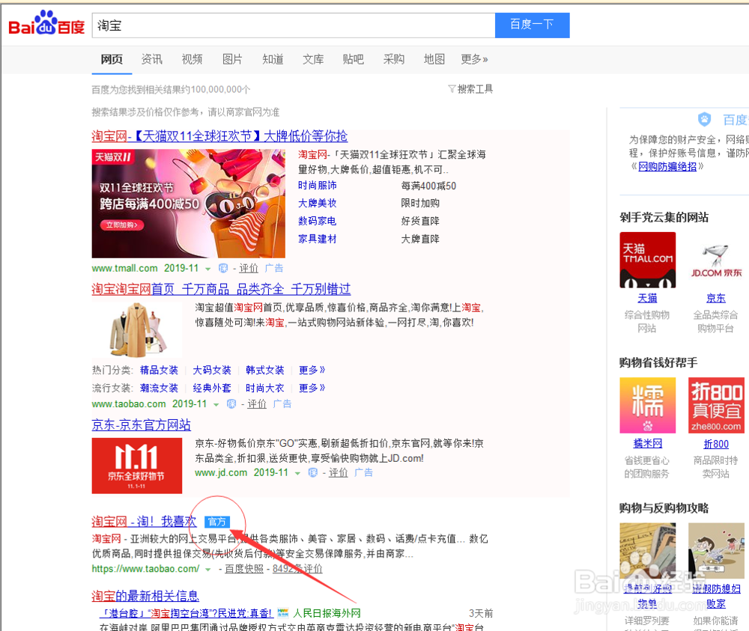Open 淘宝的最新相关信息 heading link
The width and height of the screenshot is (749, 631).
pyautogui.click(x=145, y=596)
